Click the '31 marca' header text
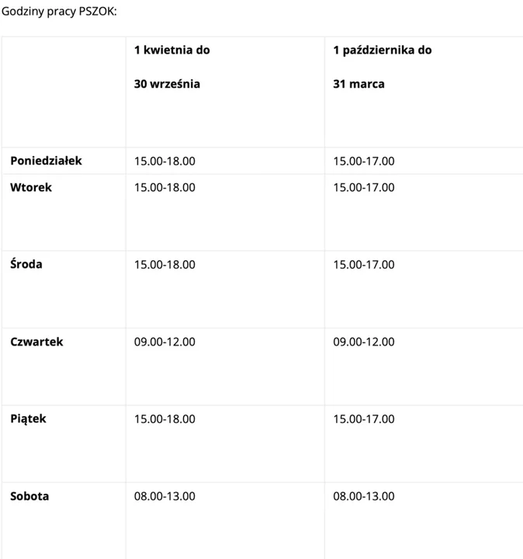 tap(358, 84)
